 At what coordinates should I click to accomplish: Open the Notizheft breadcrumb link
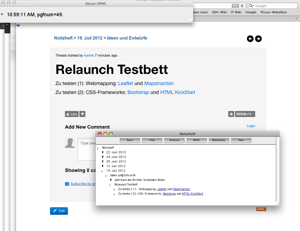point(63,38)
